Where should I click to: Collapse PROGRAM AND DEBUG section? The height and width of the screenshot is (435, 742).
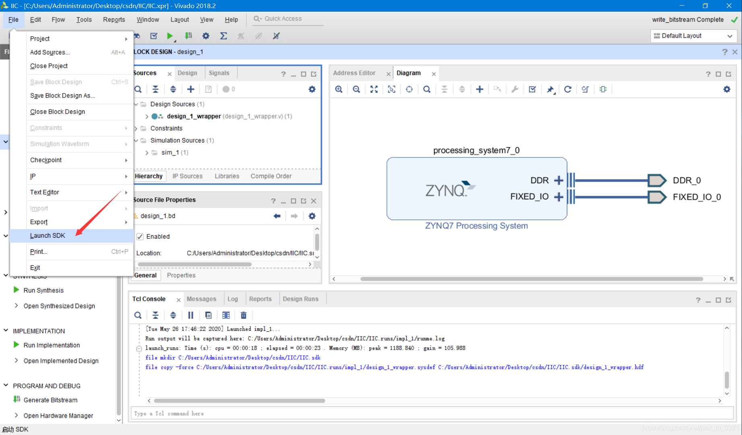point(6,385)
